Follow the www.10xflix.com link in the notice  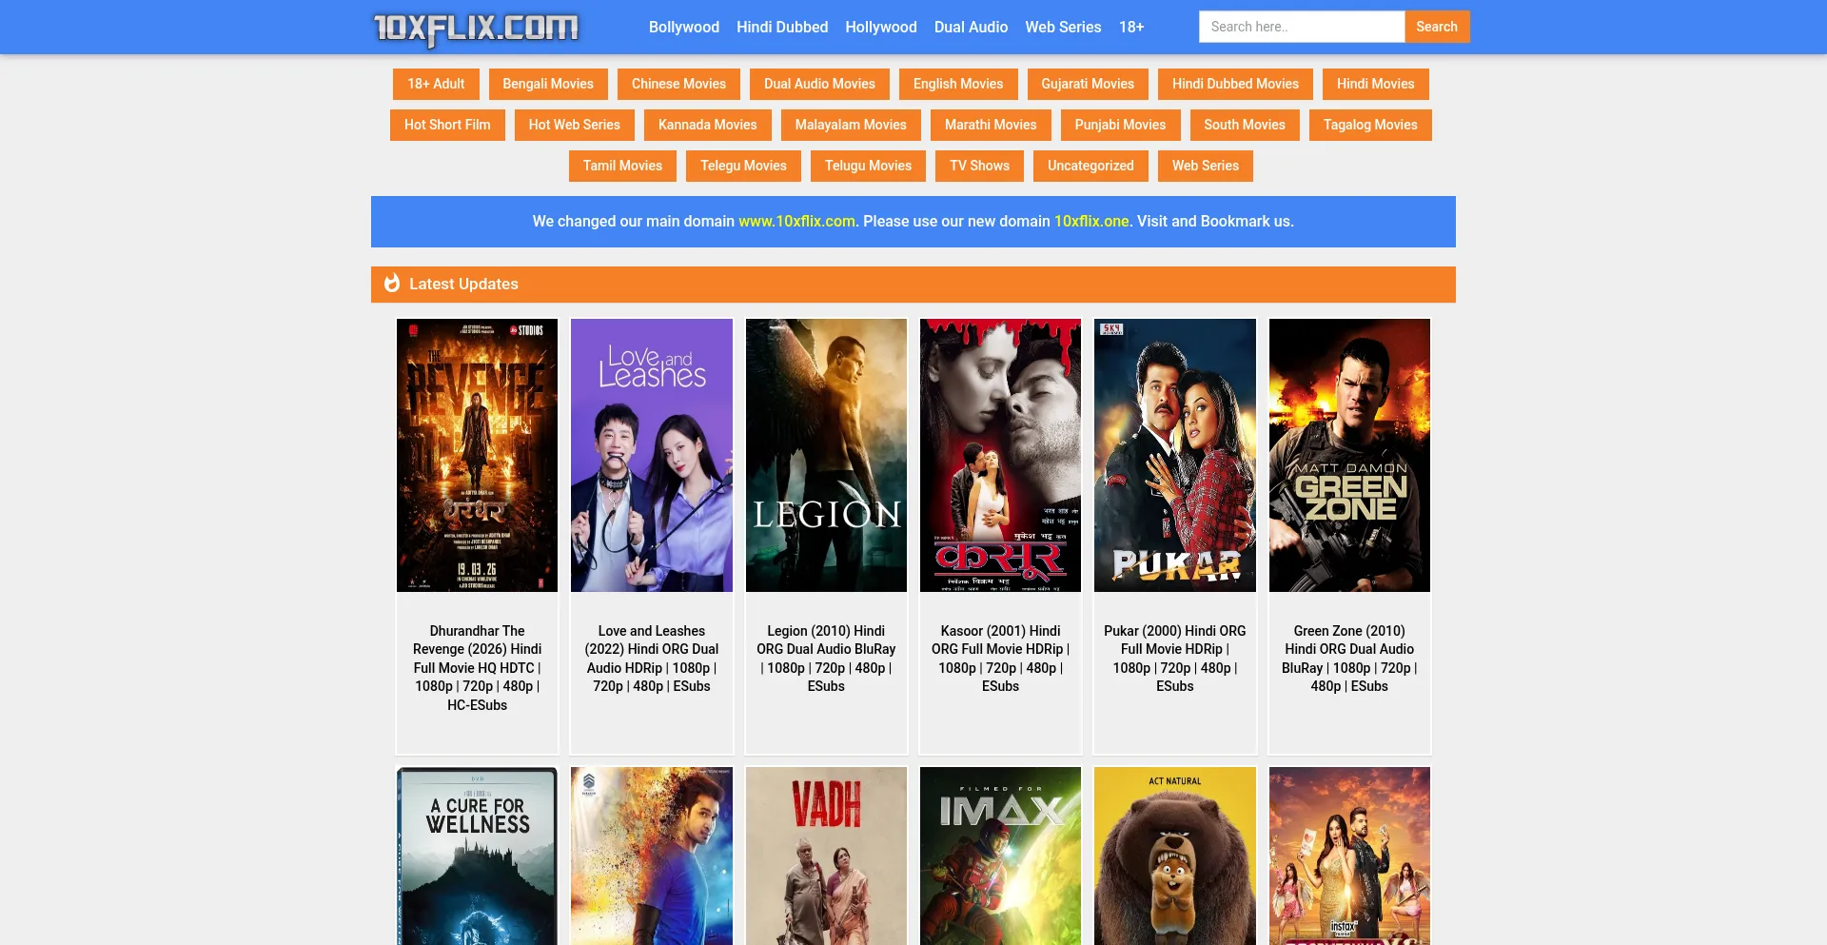tap(796, 222)
